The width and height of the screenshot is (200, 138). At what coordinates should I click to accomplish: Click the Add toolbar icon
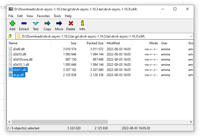pos(12,24)
